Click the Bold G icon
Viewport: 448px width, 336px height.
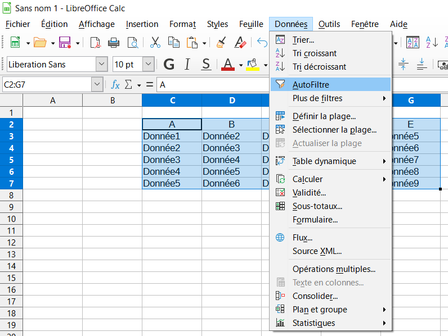(169, 64)
